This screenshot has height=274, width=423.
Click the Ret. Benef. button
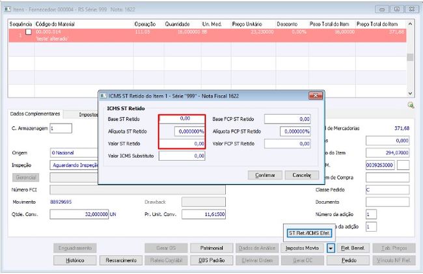click(x=353, y=248)
